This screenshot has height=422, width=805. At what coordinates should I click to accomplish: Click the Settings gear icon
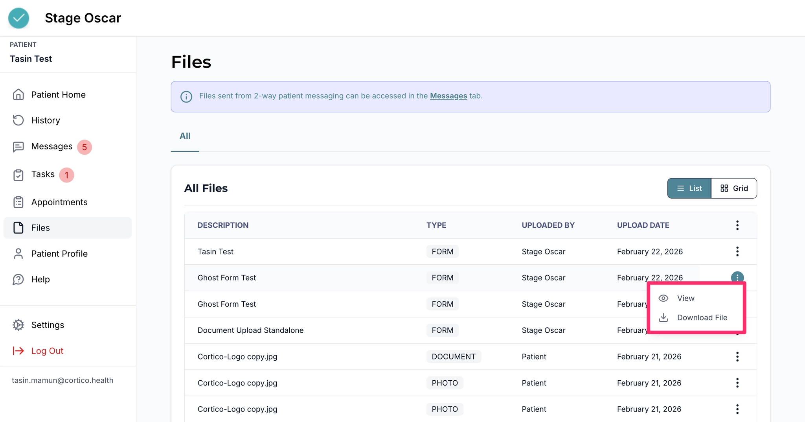[18, 325]
